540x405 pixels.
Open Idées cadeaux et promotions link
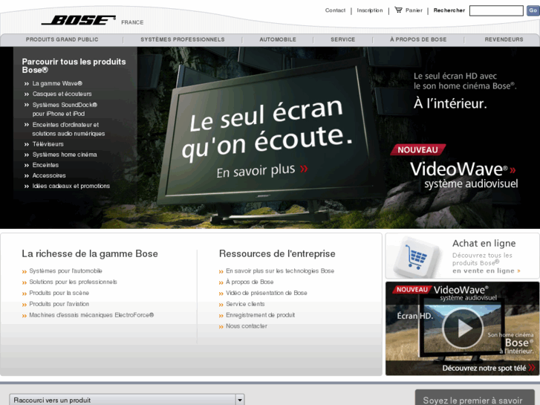pos(71,186)
